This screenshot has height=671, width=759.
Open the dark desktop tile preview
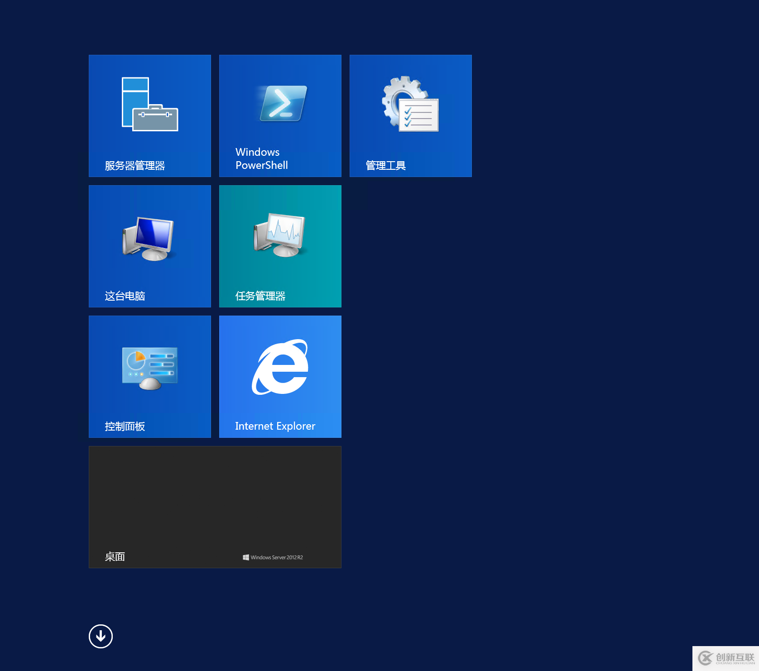click(215, 498)
